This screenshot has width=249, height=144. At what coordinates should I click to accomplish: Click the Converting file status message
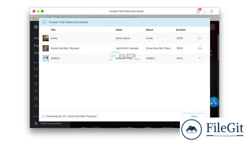pyautogui.click(x=73, y=116)
